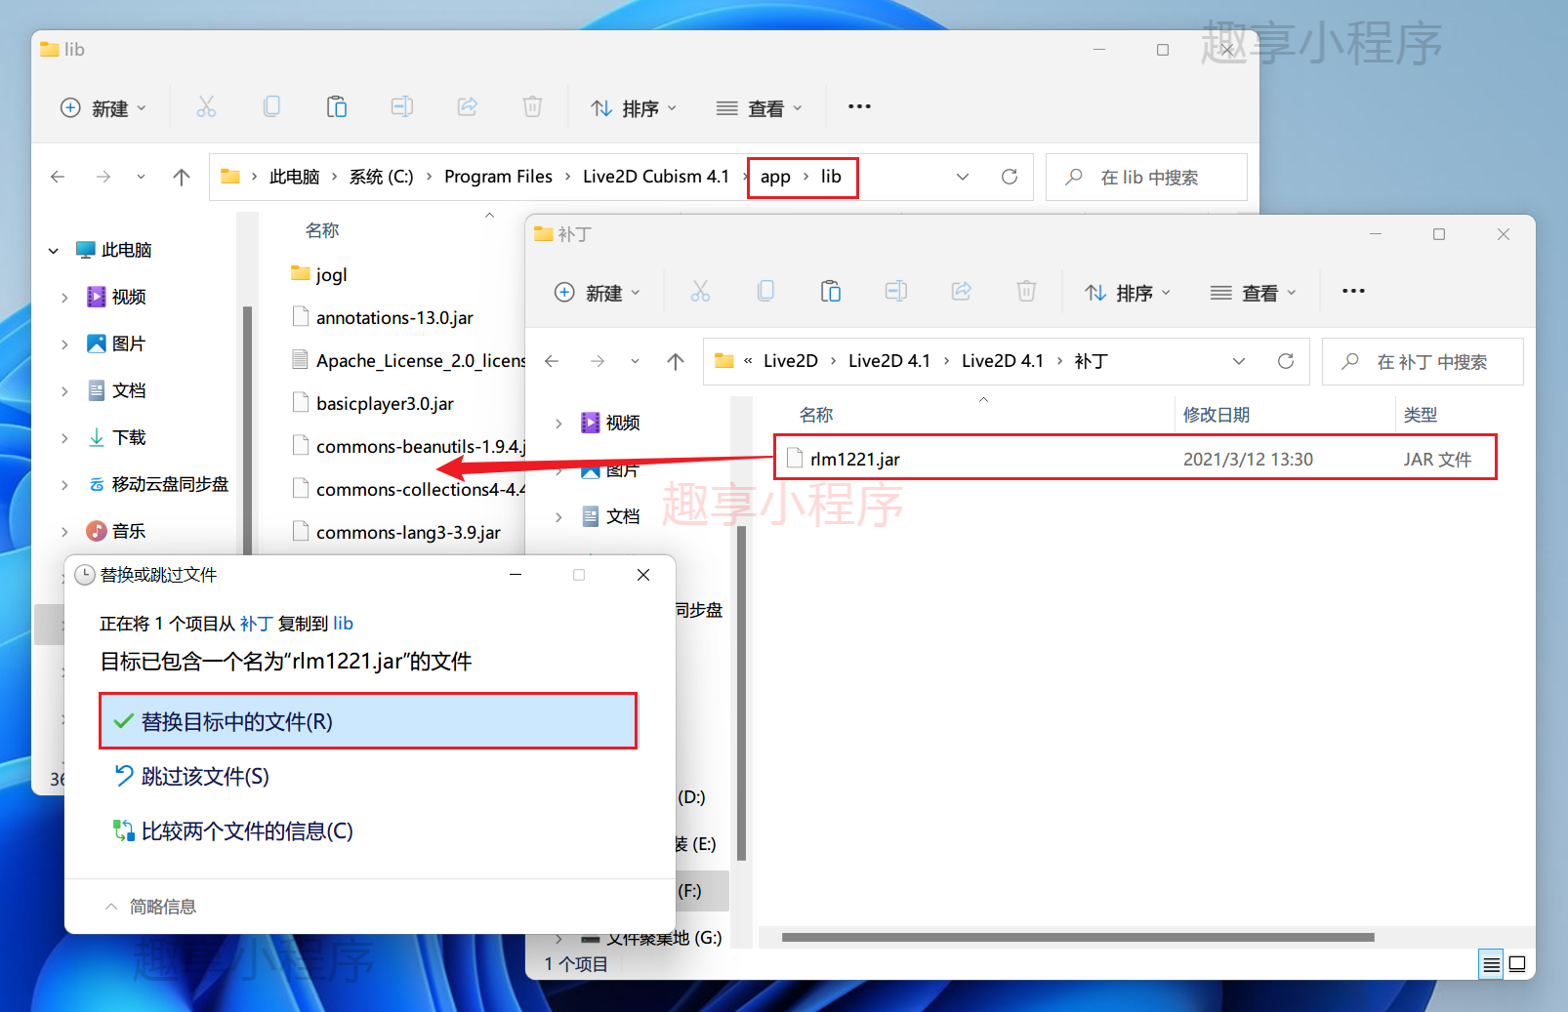Screen dimensions: 1568x1012
Task: Click the Paste icon in lib window toolbar
Action: pyautogui.click(x=337, y=107)
